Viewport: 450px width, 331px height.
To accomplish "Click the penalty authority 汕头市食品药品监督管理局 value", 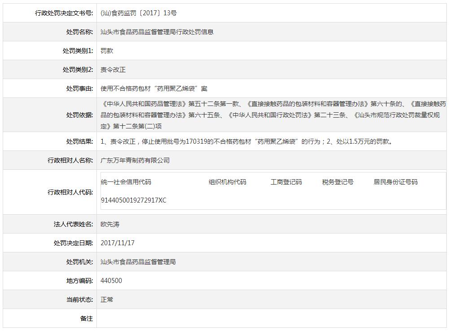I will [x=138, y=262].
